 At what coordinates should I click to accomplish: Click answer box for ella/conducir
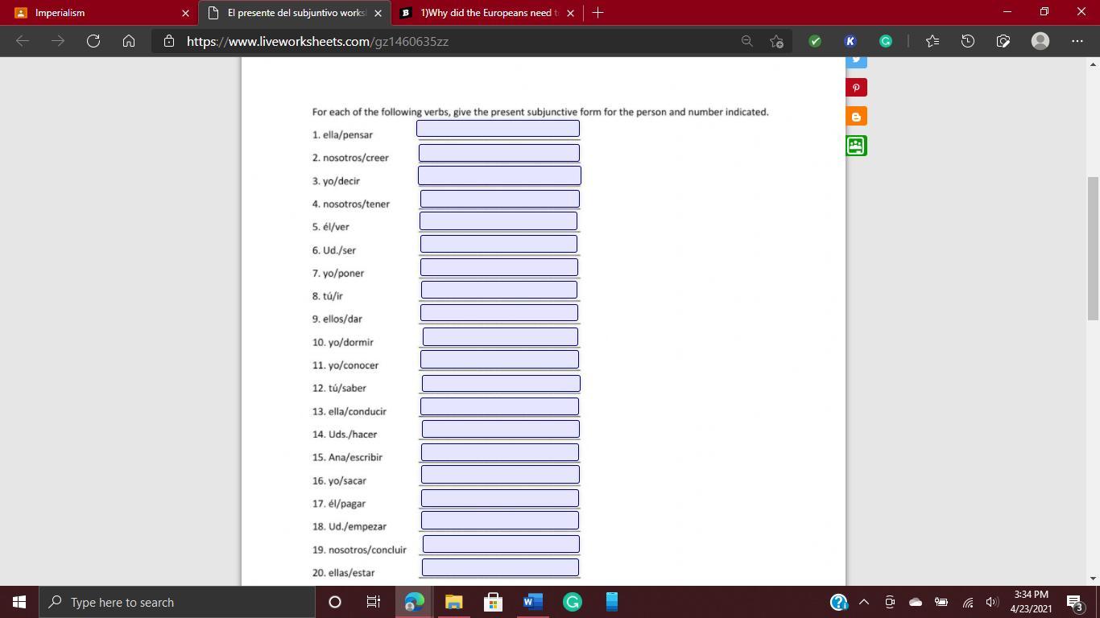(499, 406)
